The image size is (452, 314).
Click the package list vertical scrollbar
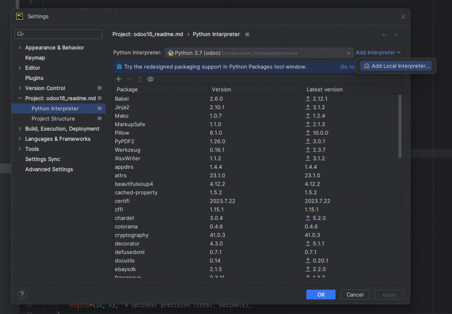[x=400, y=126]
